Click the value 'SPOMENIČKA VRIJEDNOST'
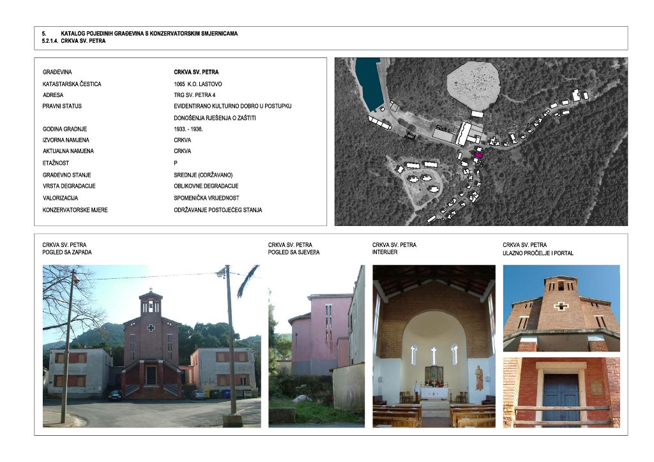The height and width of the screenshot is (462, 654). pos(206,198)
